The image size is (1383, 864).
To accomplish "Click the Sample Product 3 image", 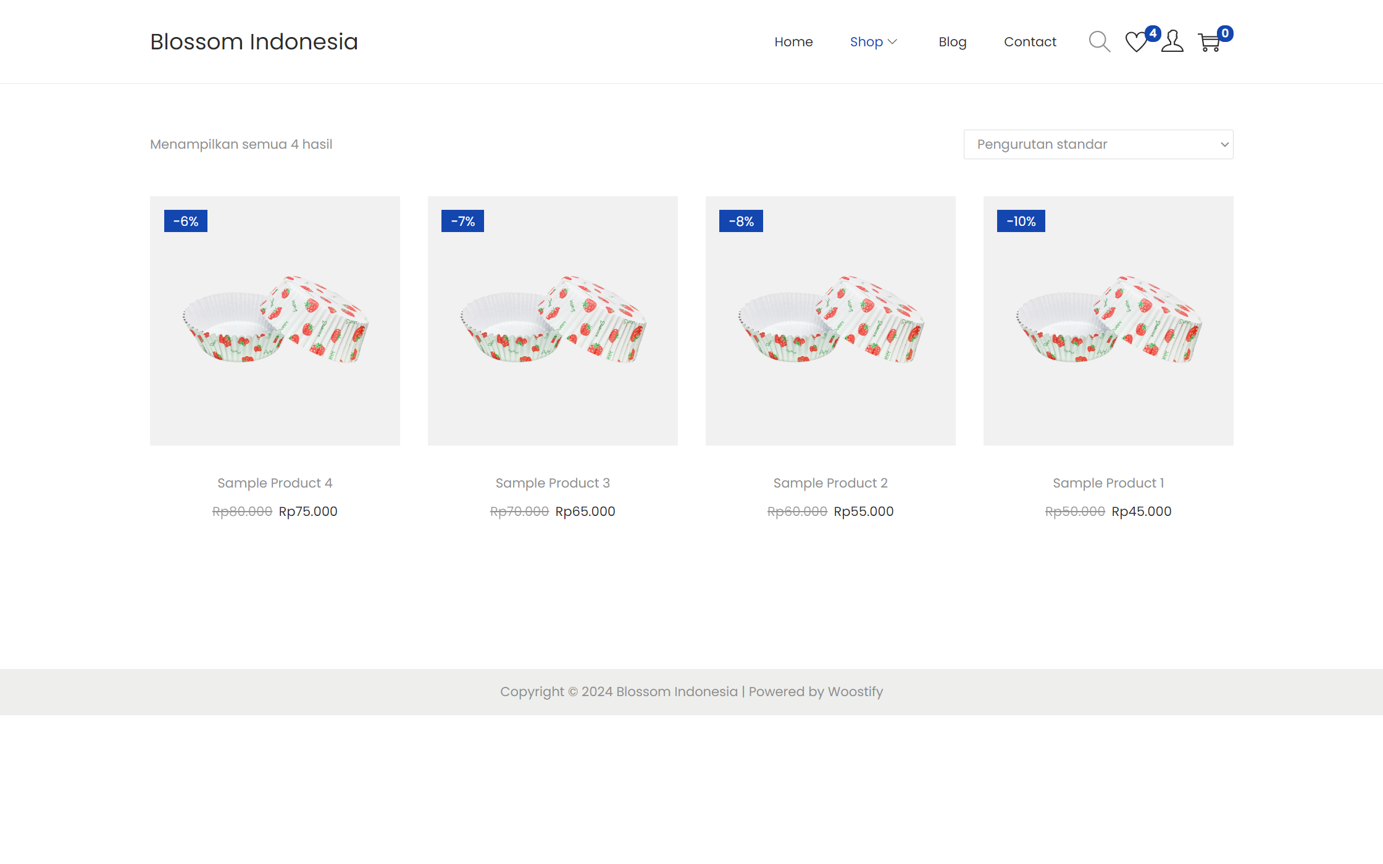I will (553, 321).
